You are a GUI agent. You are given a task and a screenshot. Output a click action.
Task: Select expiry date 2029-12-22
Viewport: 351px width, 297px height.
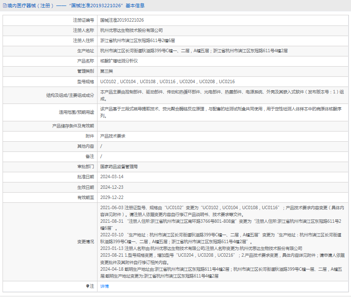[112, 198]
